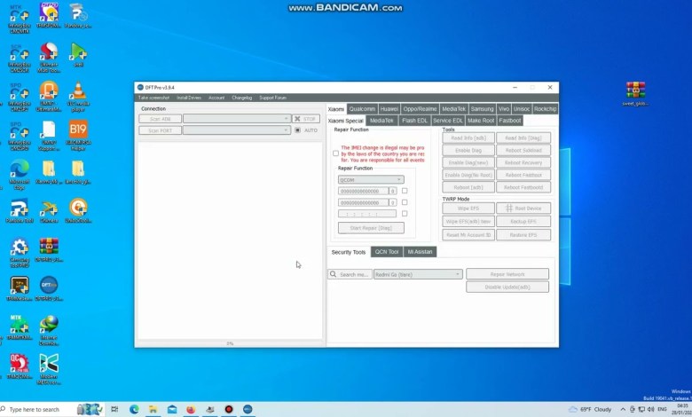Click Reset Mi Account ID button
692x417 pixels.
(x=468, y=235)
